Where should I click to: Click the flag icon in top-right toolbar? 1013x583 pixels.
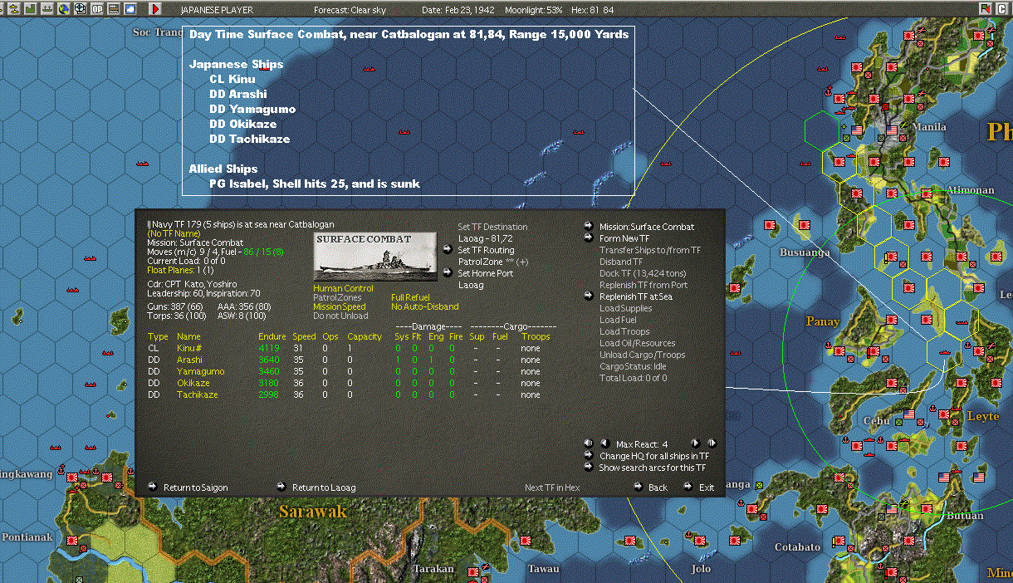[x=986, y=8]
